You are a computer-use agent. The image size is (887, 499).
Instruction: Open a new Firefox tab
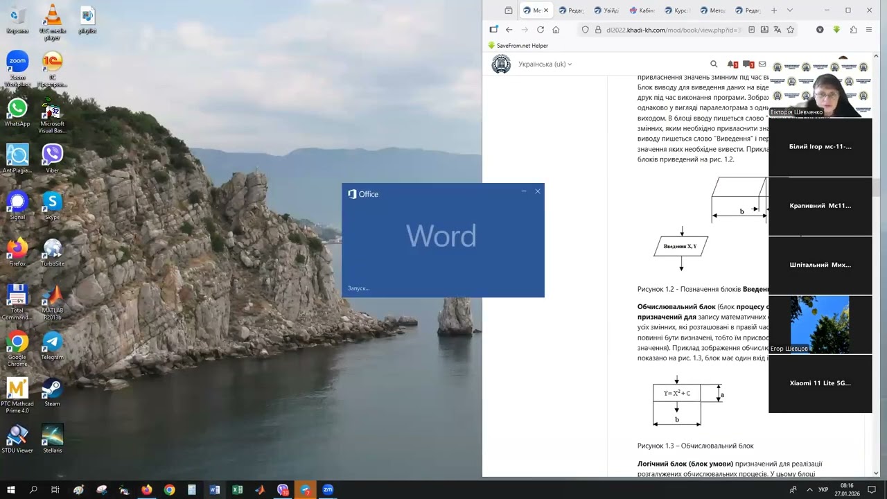774,10
